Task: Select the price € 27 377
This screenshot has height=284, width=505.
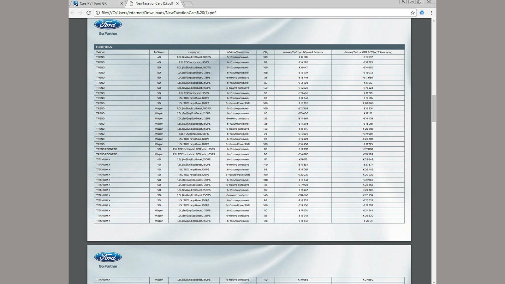Action: pos(368,164)
